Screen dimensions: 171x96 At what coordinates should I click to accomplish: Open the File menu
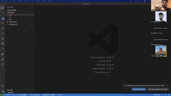(x=10, y=1)
